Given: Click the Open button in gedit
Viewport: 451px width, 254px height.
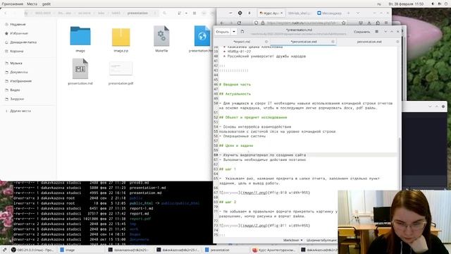Looking at the screenshot, I should pos(223,32).
